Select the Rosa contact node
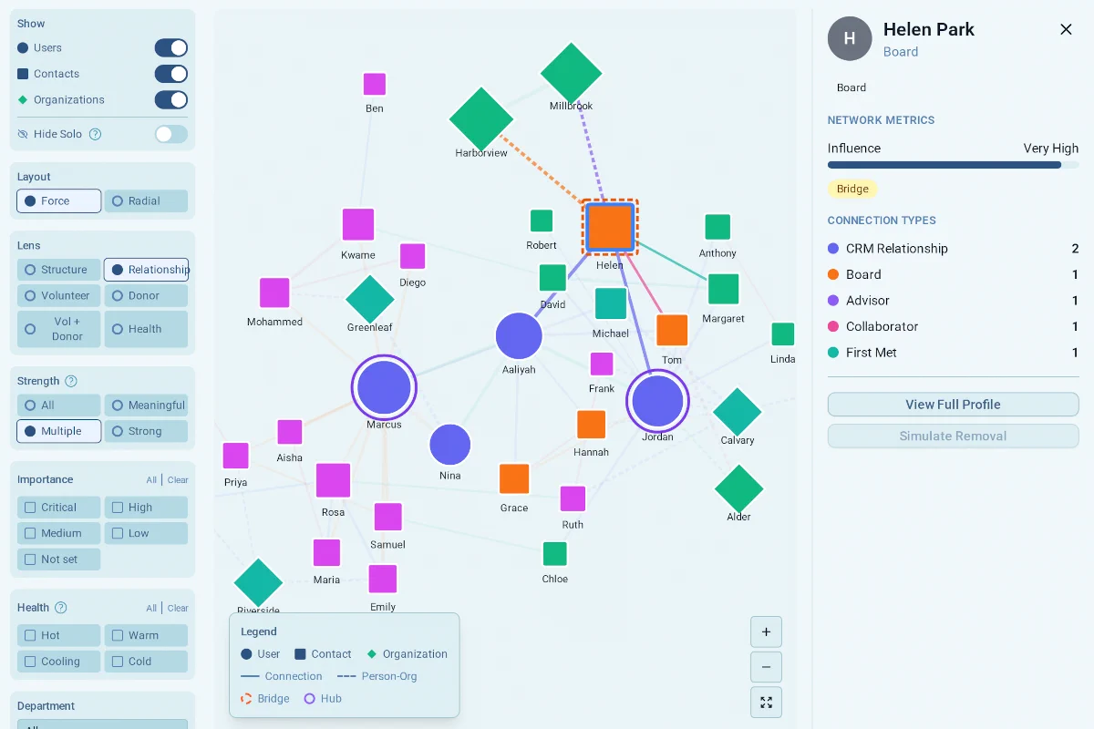Screen dimensions: 1094x729 click(334, 480)
